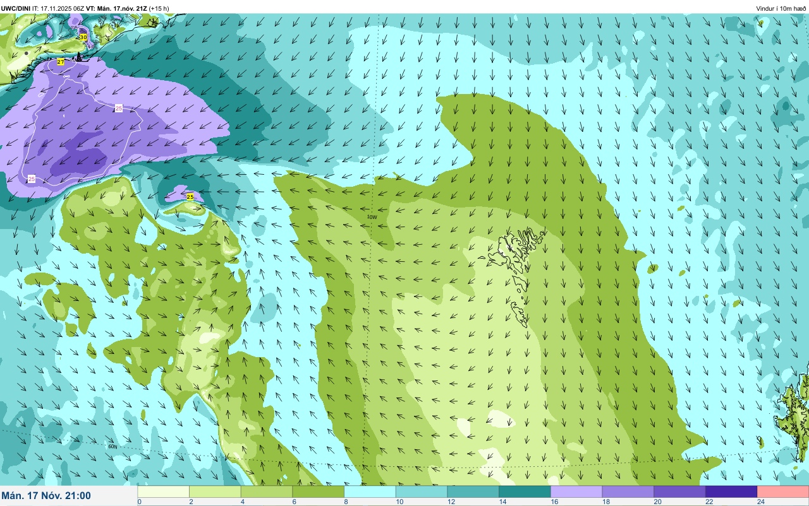This screenshot has width=809, height=506.
Task: Click the 'Vindur í 10m hæð' title text
Action: tap(781, 8)
